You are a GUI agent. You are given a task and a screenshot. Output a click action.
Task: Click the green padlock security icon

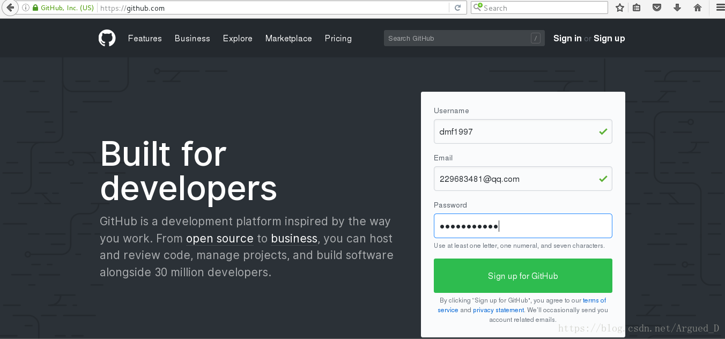click(35, 8)
